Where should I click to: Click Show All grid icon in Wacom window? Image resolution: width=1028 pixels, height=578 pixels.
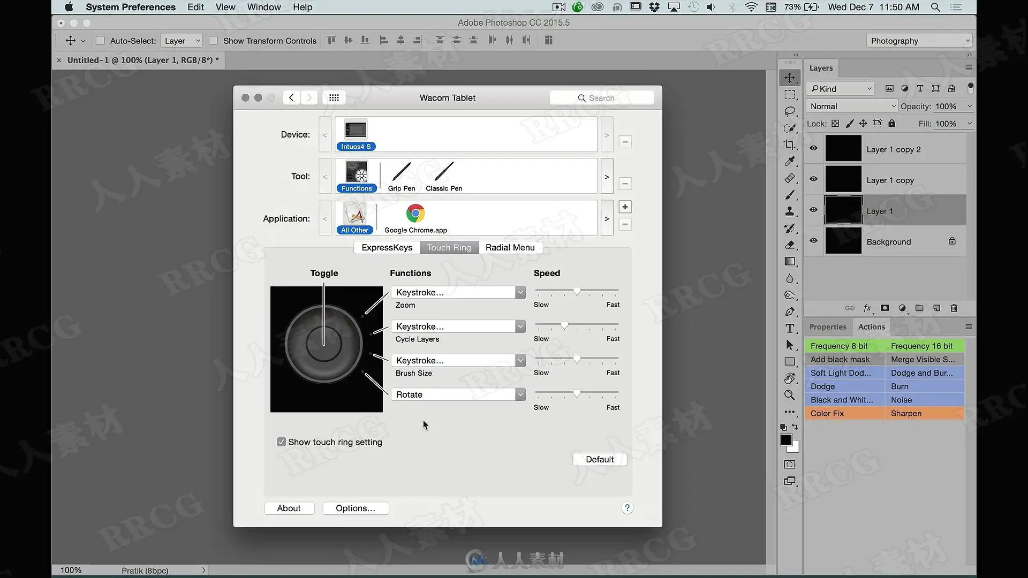pyautogui.click(x=334, y=97)
